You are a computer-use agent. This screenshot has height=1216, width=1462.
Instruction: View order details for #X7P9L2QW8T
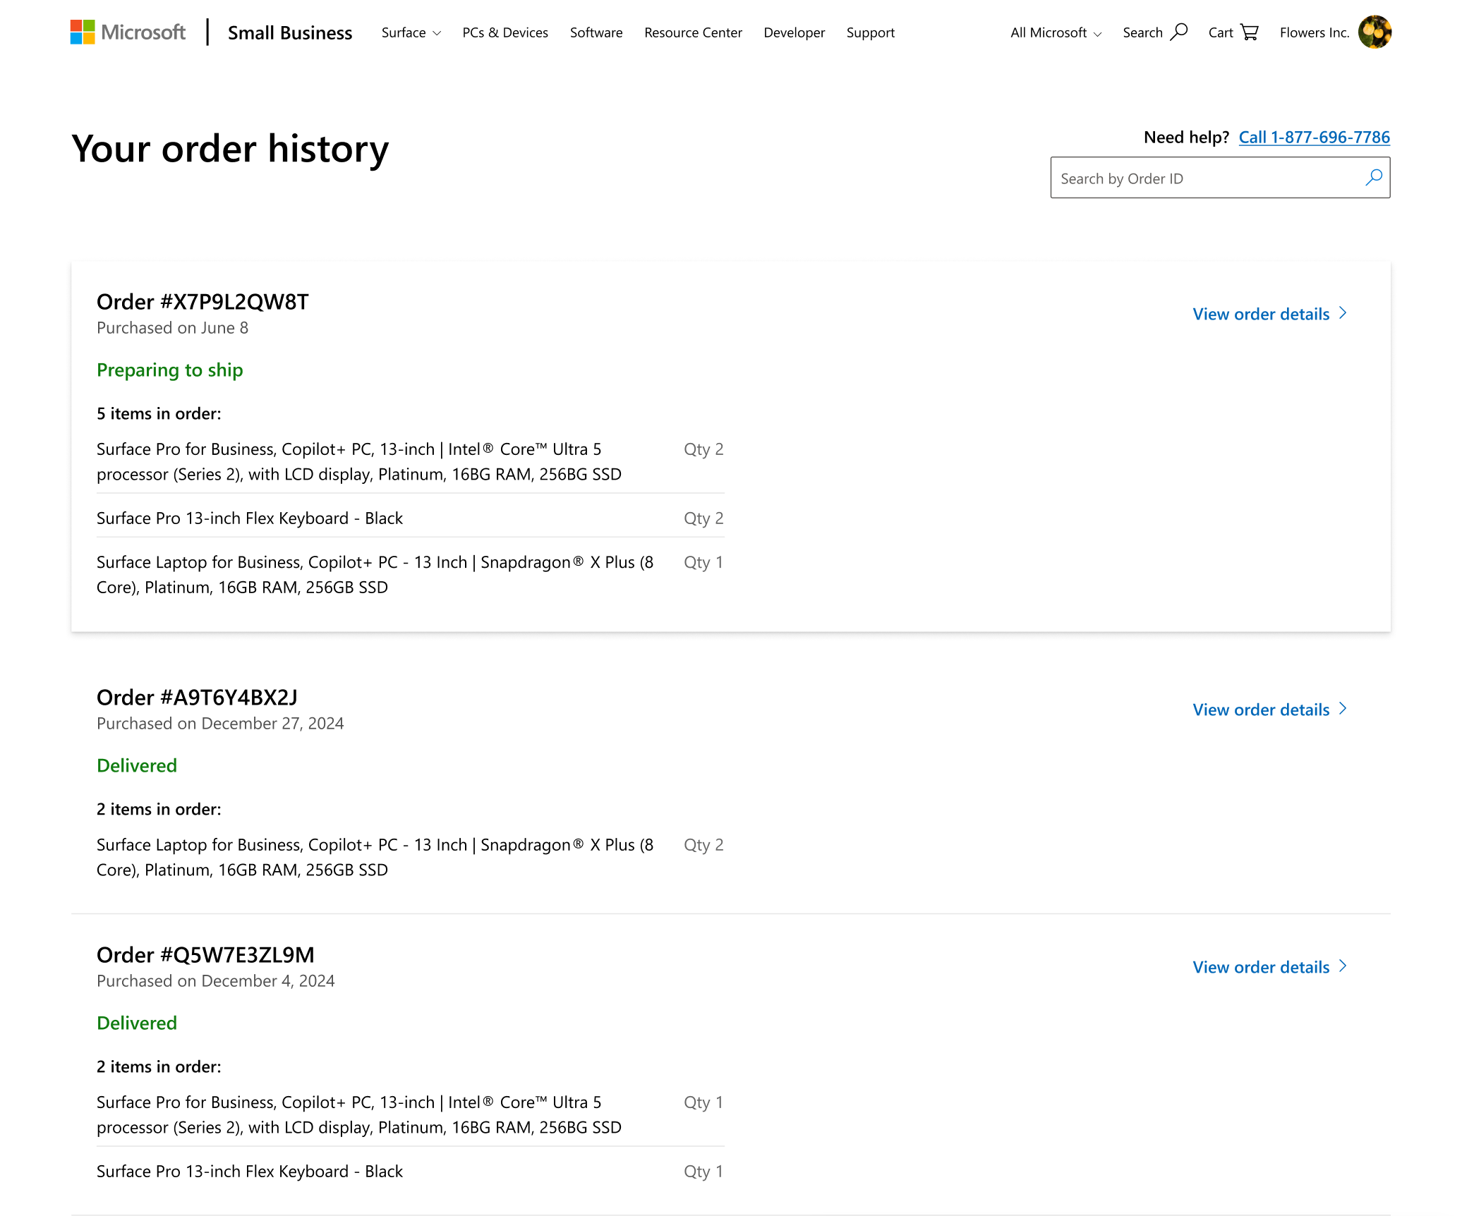(x=1261, y=314)
